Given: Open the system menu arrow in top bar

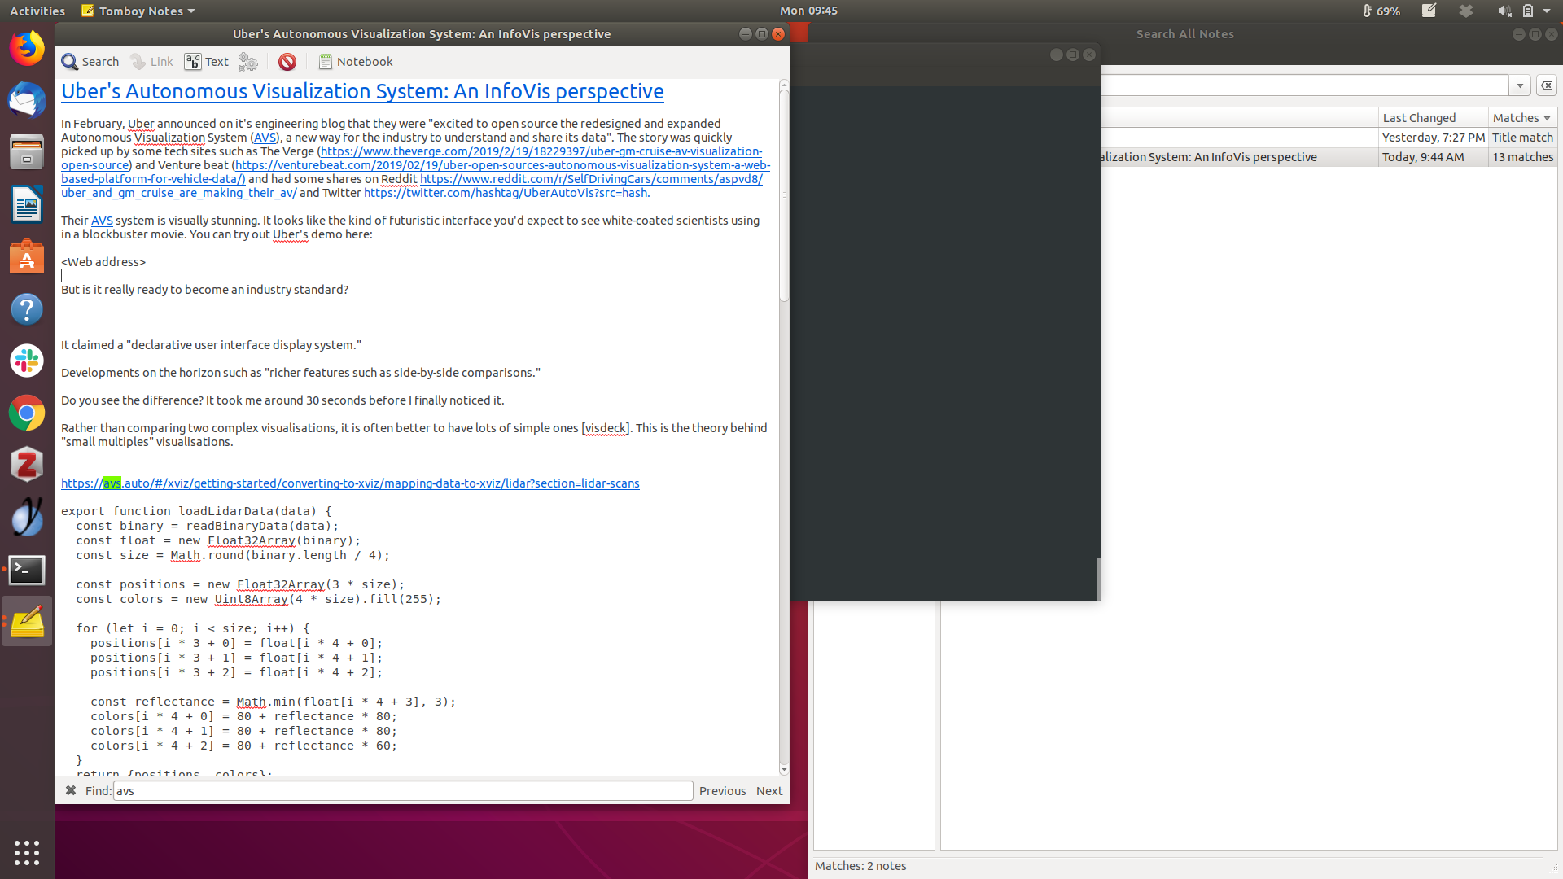Looking at the screenshot, I should tap(1547, 11).
